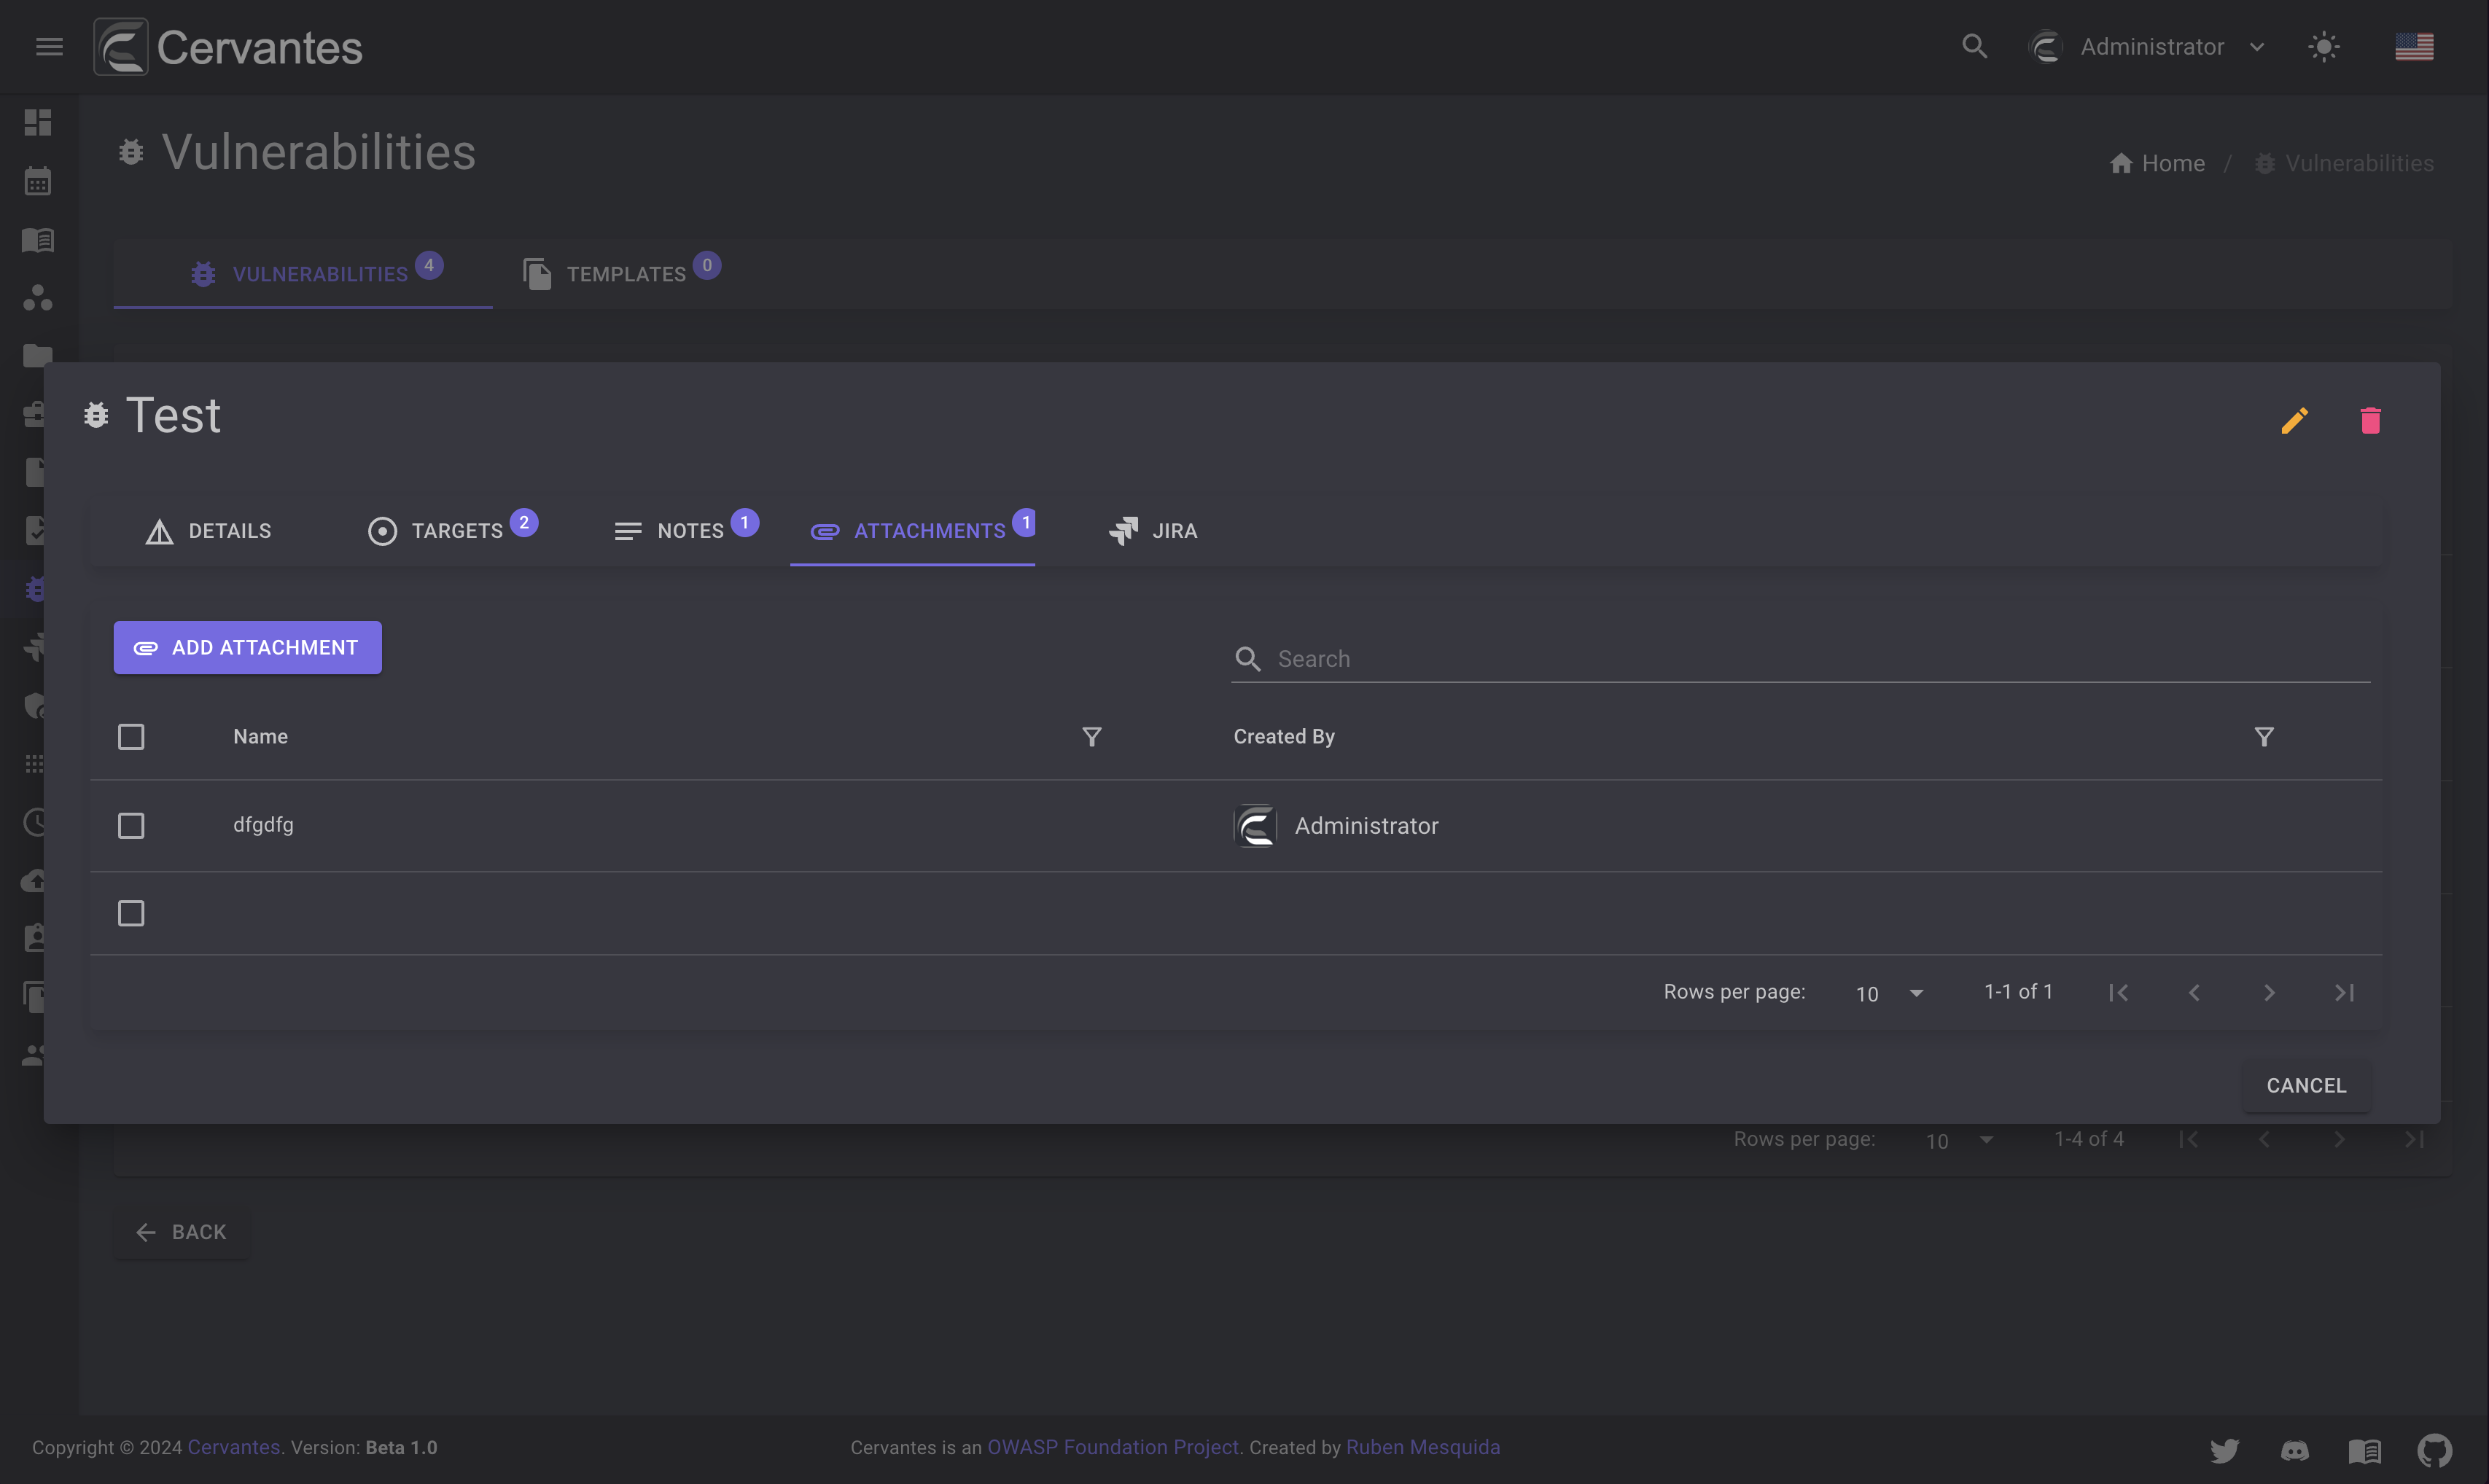This screenshot has height=1484, width=2489.
Task: Click the search magnifier icon in toolbar
Action: (x=1973, y=46)
